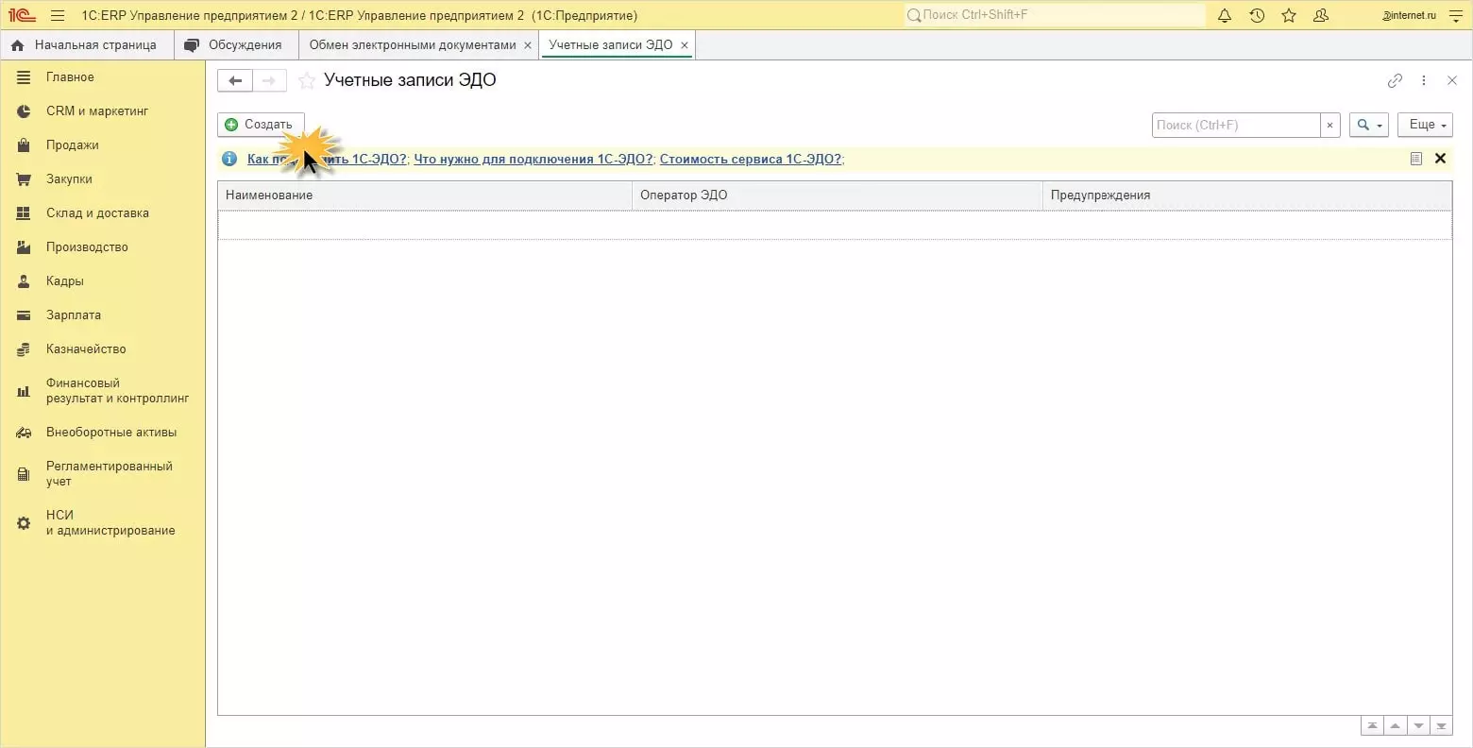The width and height of the screenshot is (1473, 748).
Task: Focus the list search field Ctrl+F
Action: click(1236, 125)
